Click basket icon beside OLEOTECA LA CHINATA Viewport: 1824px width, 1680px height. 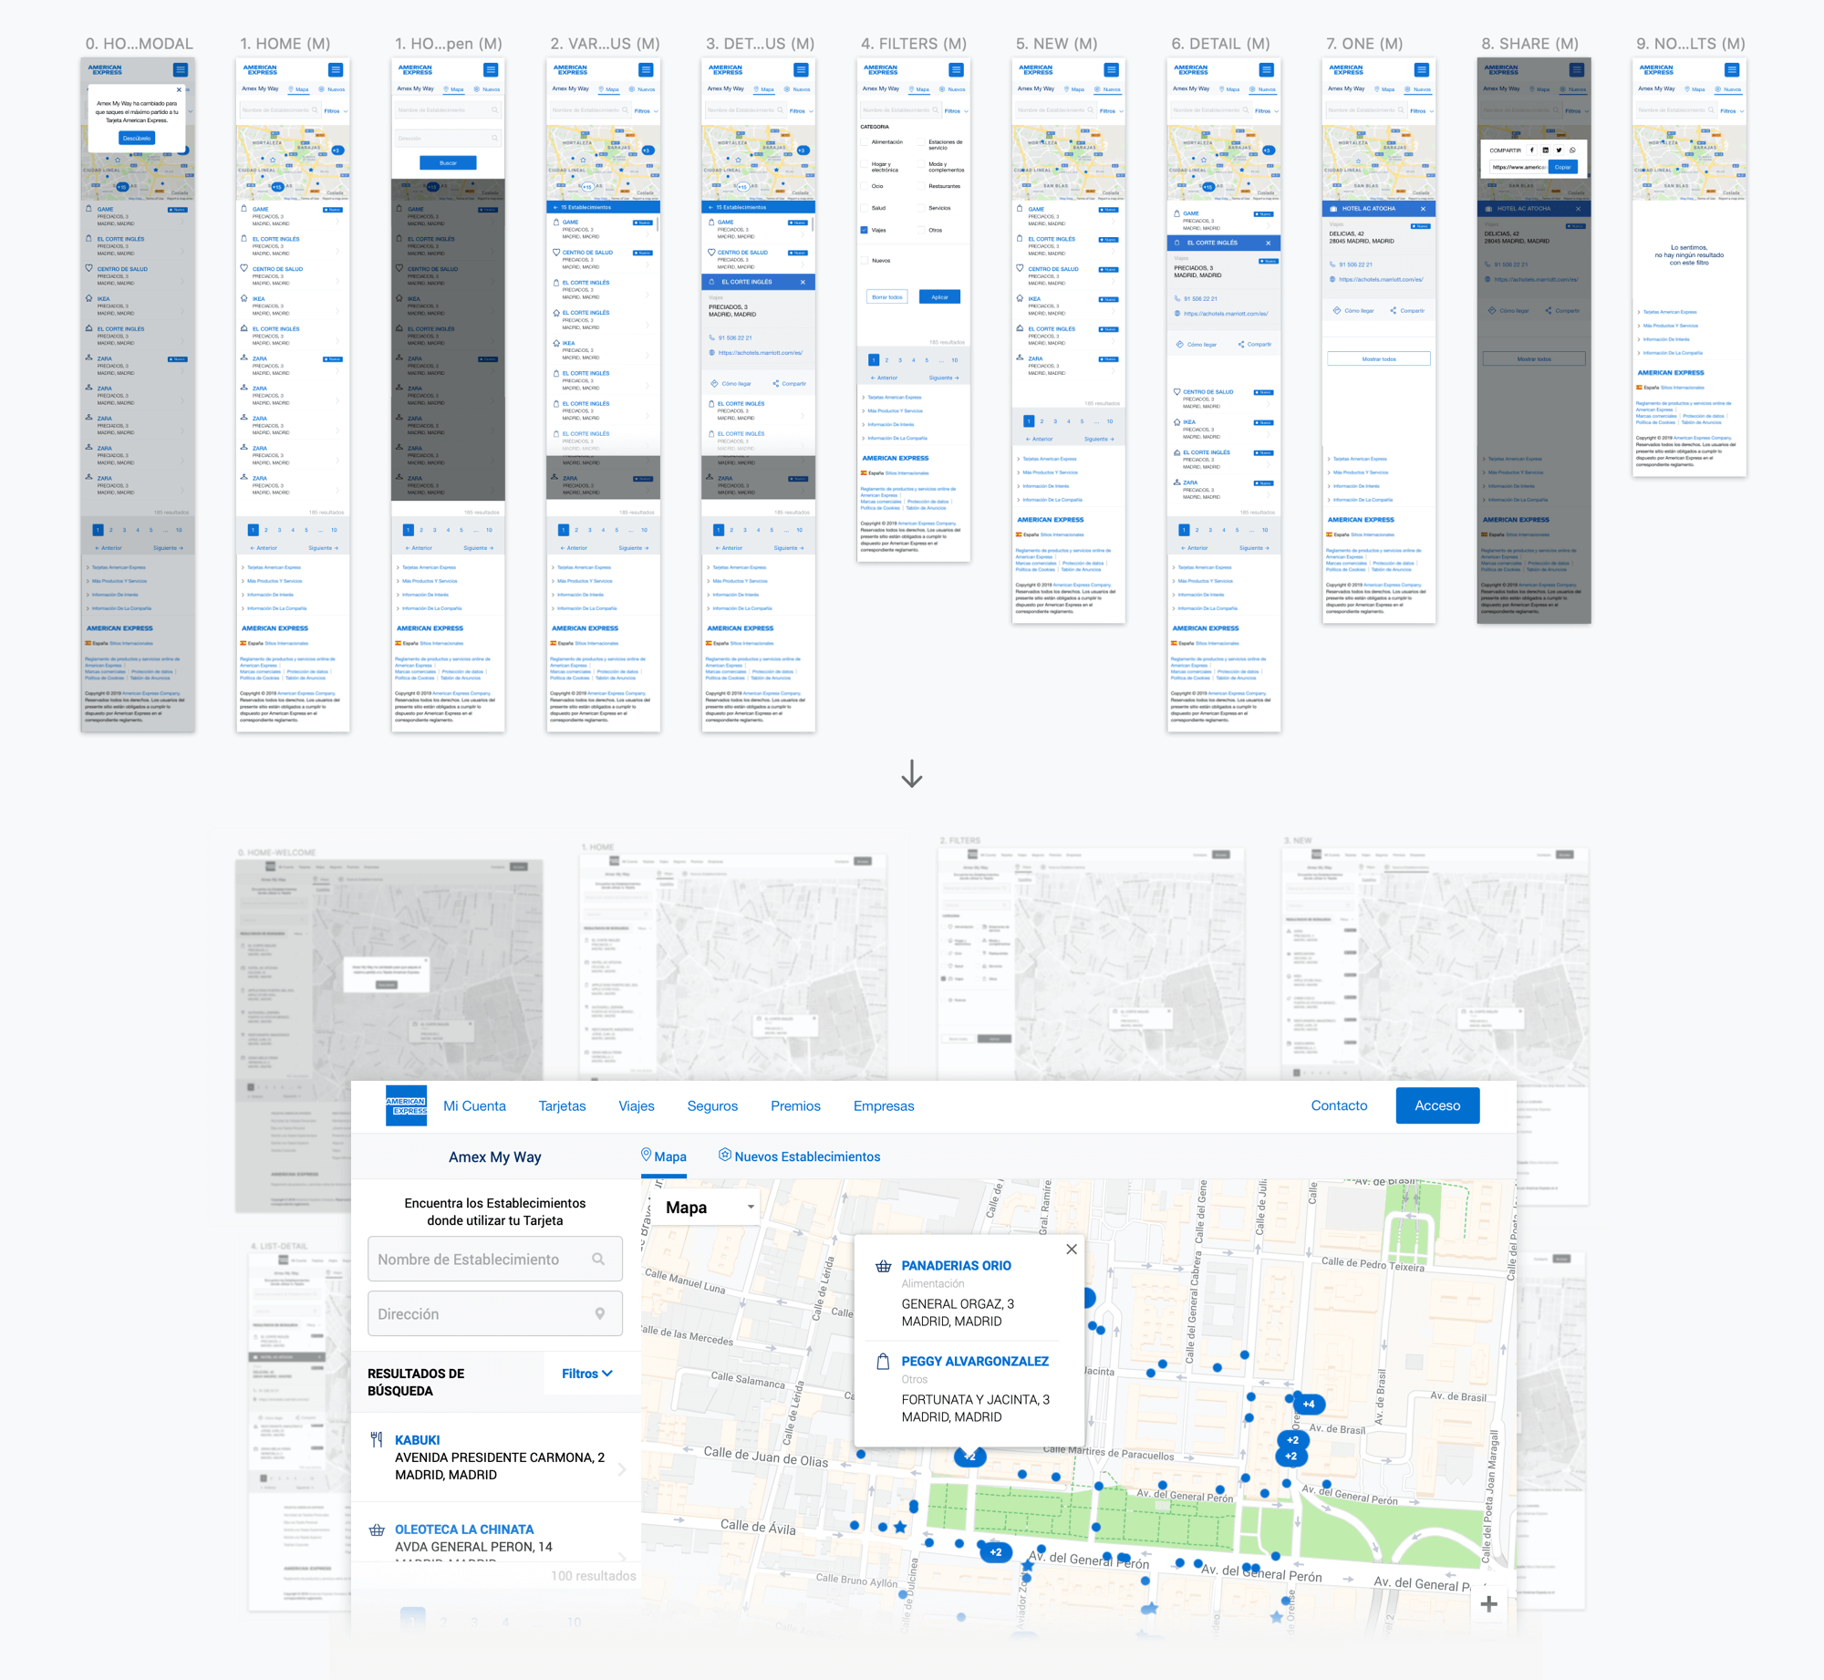pyautogui.click(x=377, y=1530)
